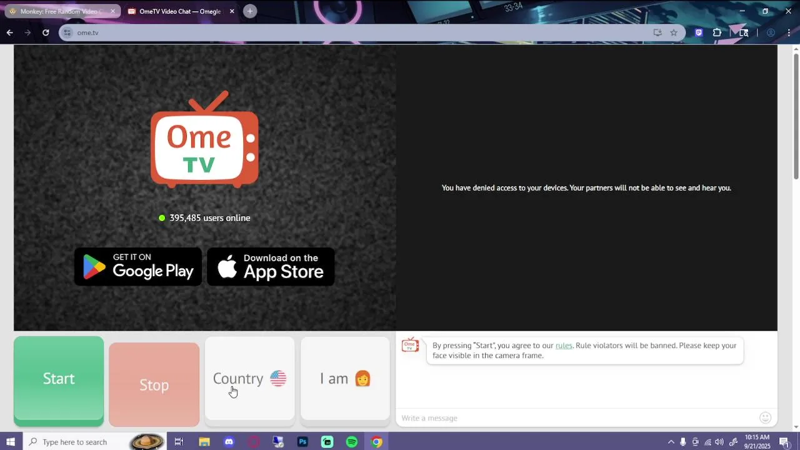Click the Stop button
This screenshot has width=800, height=450.
154,384
